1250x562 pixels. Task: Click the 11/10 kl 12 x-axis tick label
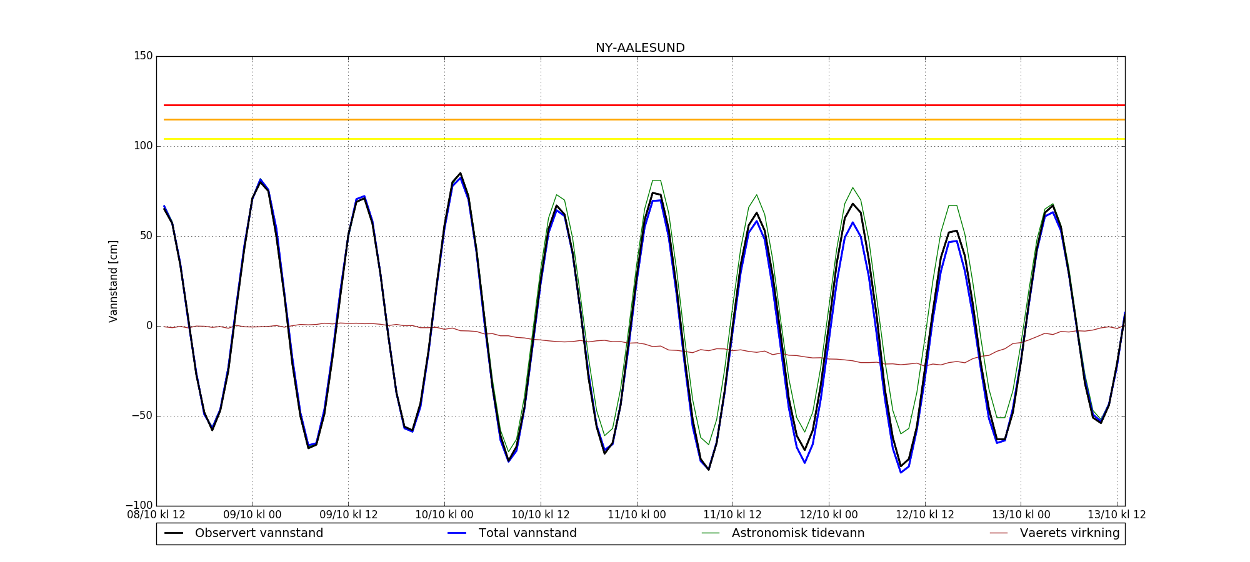pyautogui.click(x=732, y=515)
